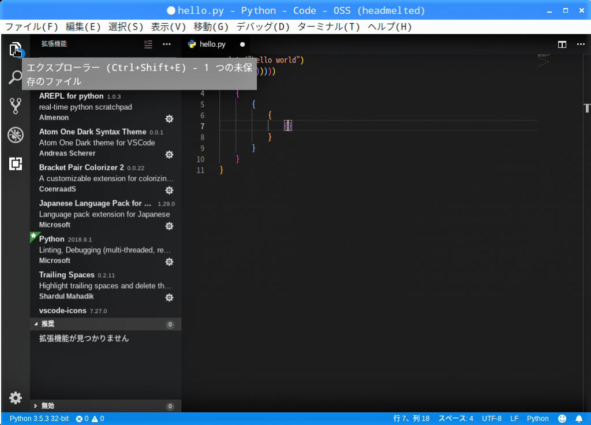Maximize the Code - OSS window
The width and height of the screenshot is (591, 425).
click(566, 10)
